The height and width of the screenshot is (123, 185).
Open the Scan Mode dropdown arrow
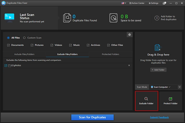(x=180, y=87)
